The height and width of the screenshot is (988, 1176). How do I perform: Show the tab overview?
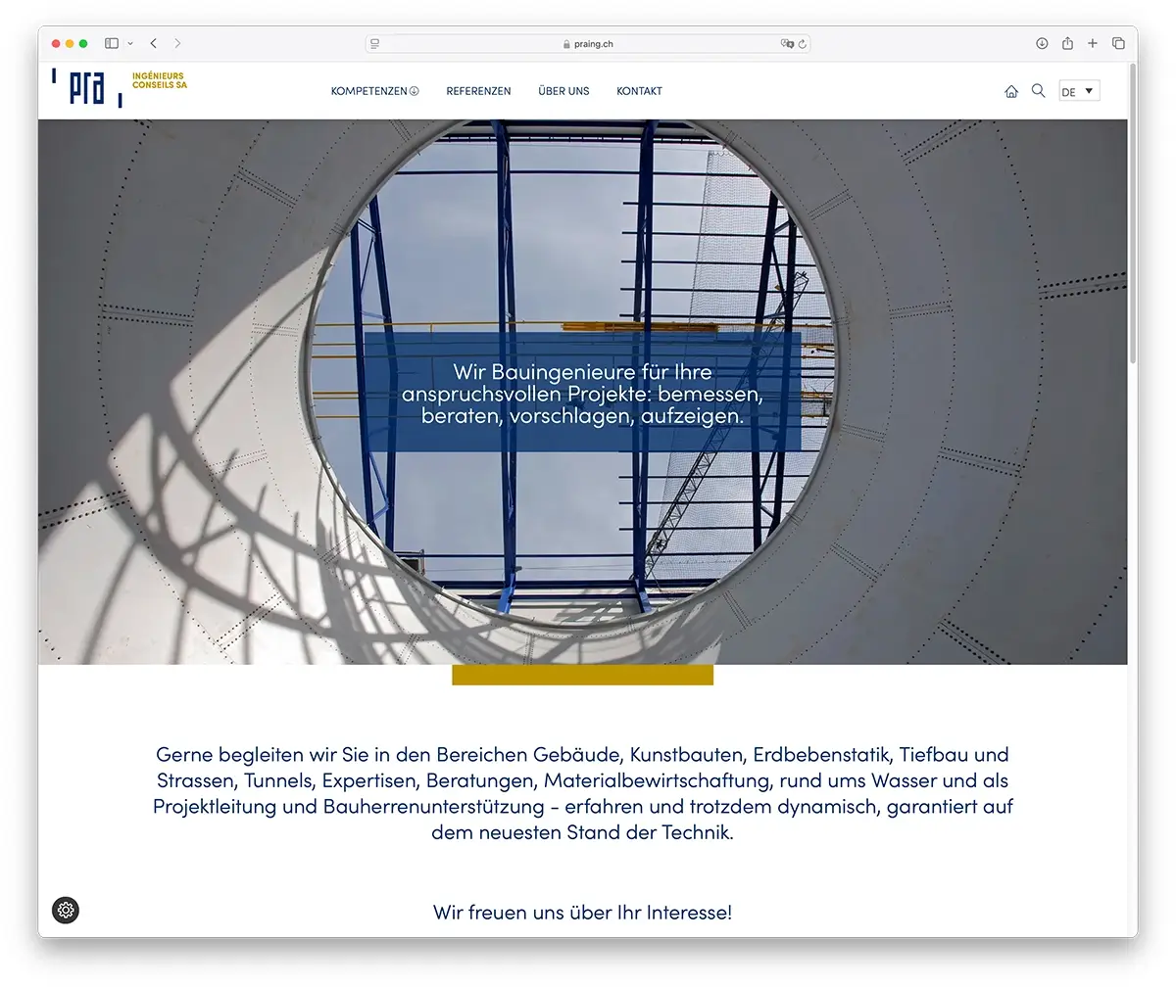point(1118,43)
